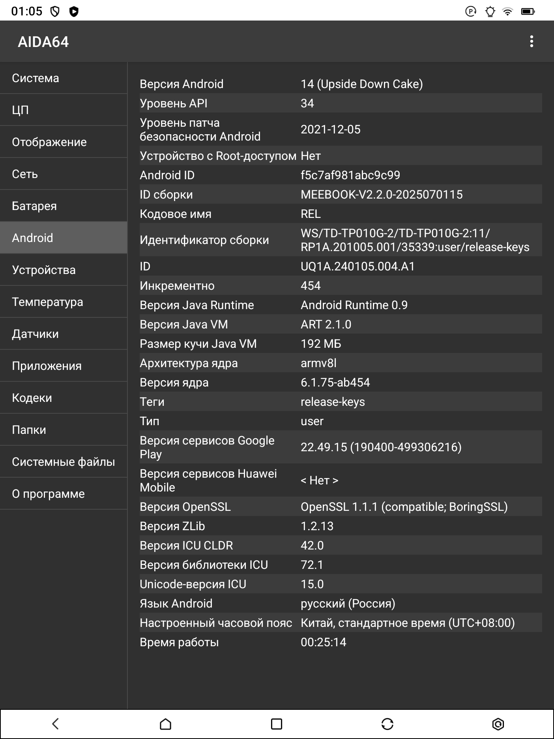This screenshot has height=739, width=554.
Task: Switch to the ЦП section
Action: [x=64, y=110]
